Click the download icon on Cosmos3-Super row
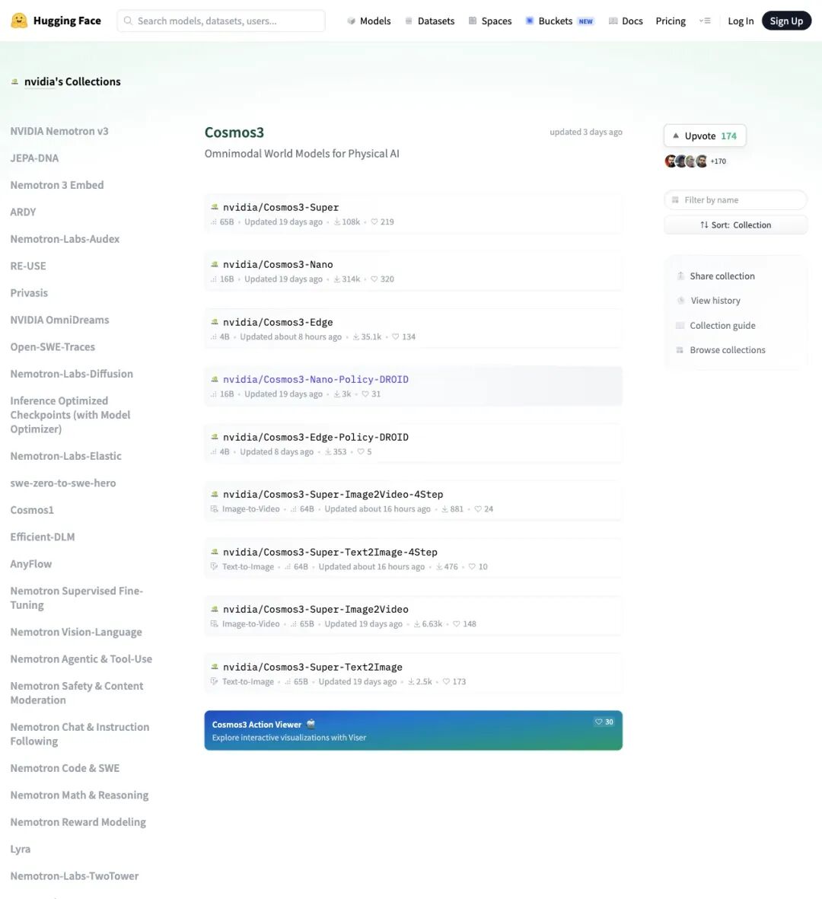 (x=337, y=222)
